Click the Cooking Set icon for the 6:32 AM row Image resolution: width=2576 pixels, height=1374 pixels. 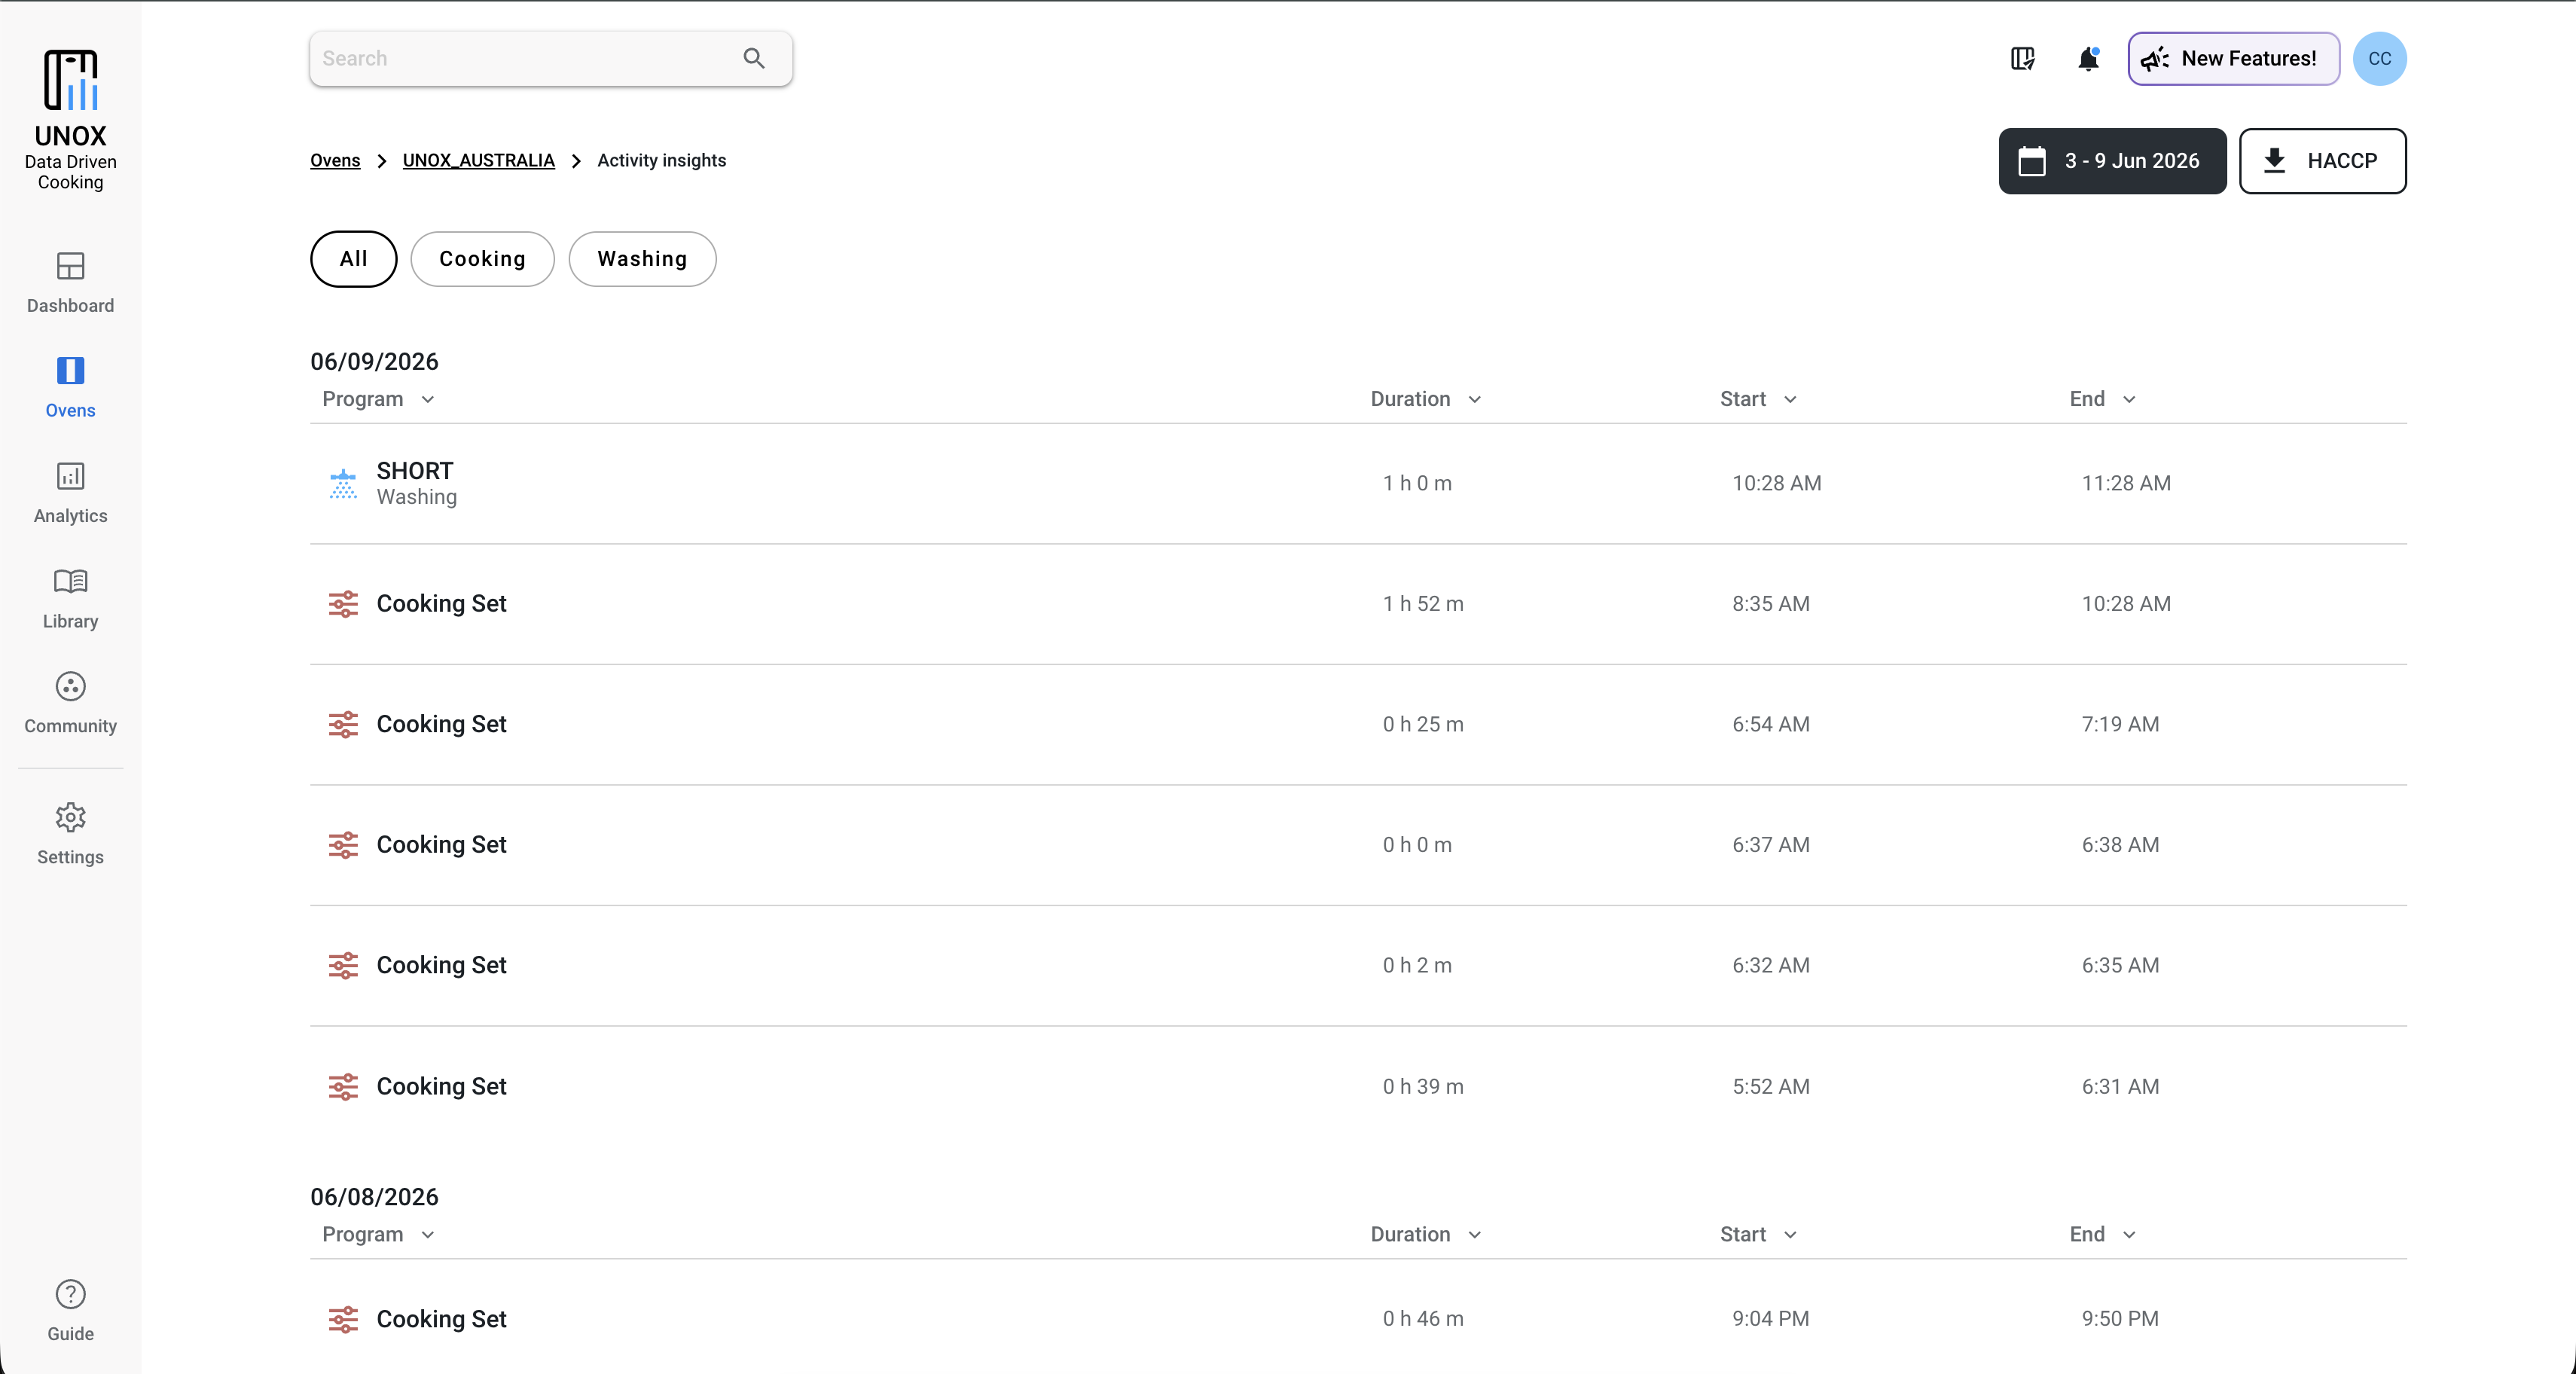click(x=343, y=965)
